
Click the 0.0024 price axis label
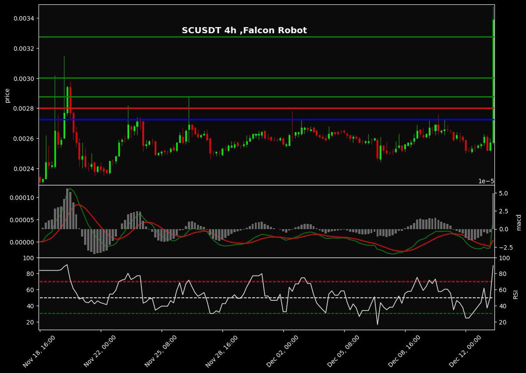25,169
